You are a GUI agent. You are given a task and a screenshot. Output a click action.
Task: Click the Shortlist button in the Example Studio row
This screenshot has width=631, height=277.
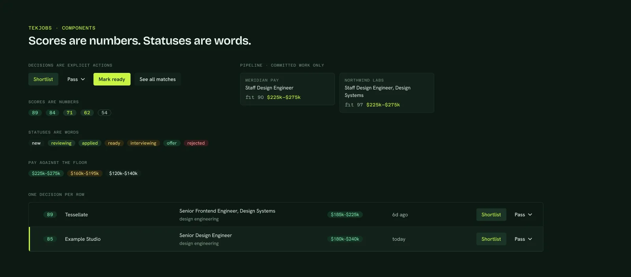point(491,239)
